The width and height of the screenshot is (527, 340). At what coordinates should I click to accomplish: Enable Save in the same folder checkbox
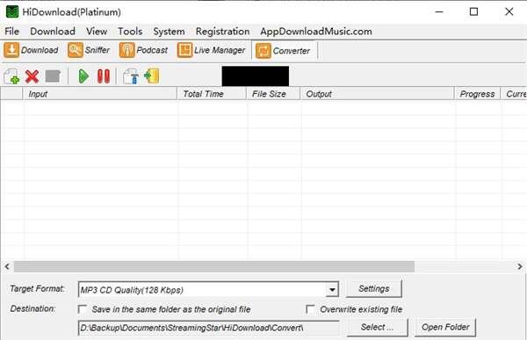click(83, 309)
